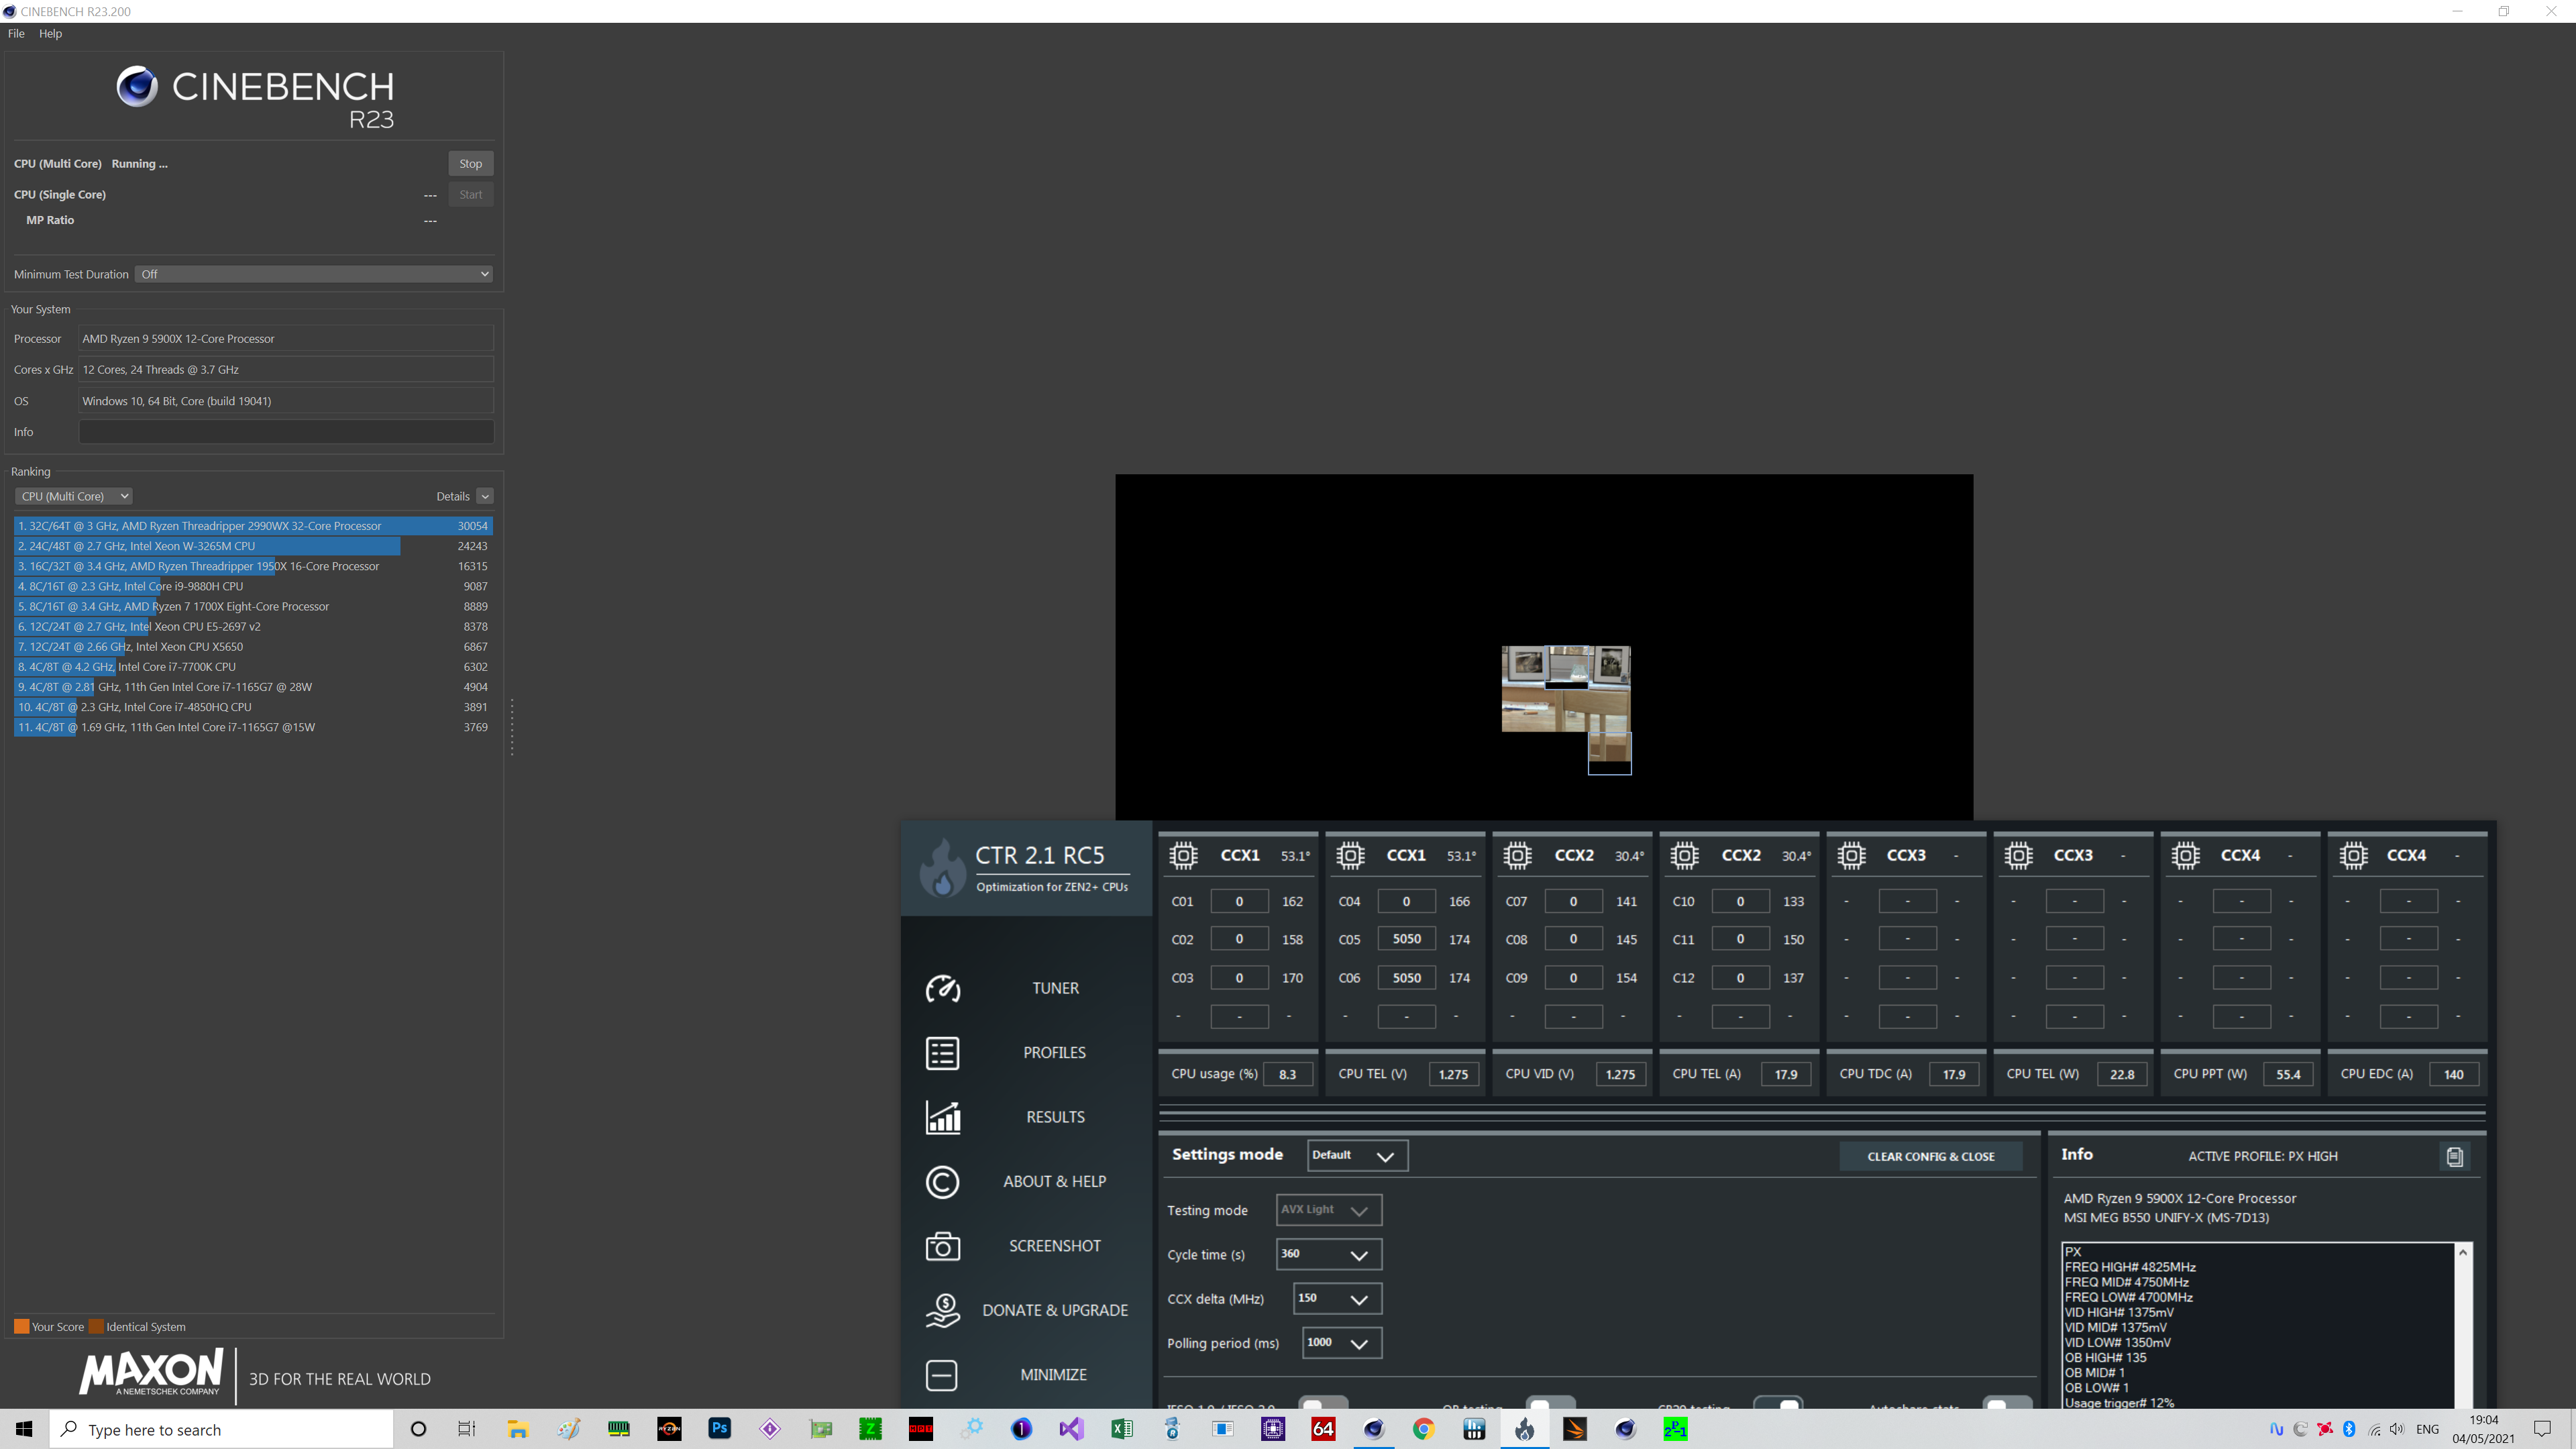This screenshot has width=2576, height=1449.
Task: Click the DONATE & UPGRADE hand icon
Action: [942, 1310]
